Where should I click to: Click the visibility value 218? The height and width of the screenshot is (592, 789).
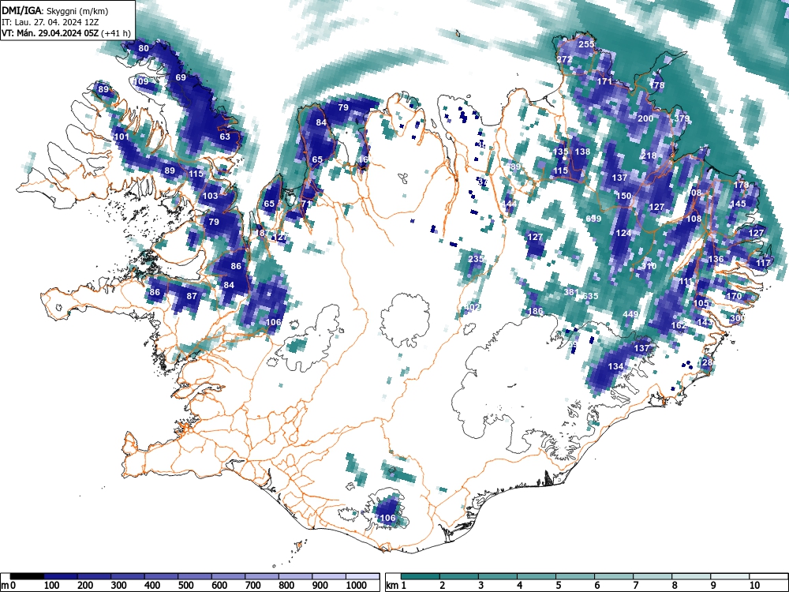point(649,155)
